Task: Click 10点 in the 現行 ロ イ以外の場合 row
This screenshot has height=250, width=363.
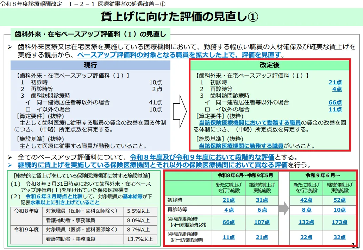Action: click(155, 109)
